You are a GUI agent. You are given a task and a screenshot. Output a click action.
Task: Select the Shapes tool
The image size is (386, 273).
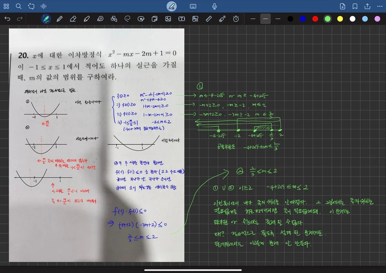pyautogui.click(x=114, y=19)
